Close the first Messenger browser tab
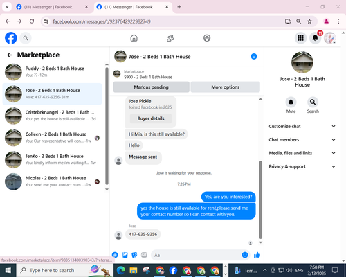 pyautogui.click(x=86, y=7)
